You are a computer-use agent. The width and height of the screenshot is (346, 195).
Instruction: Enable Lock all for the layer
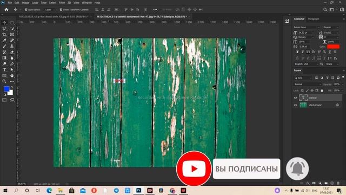[x=322, y=90]
